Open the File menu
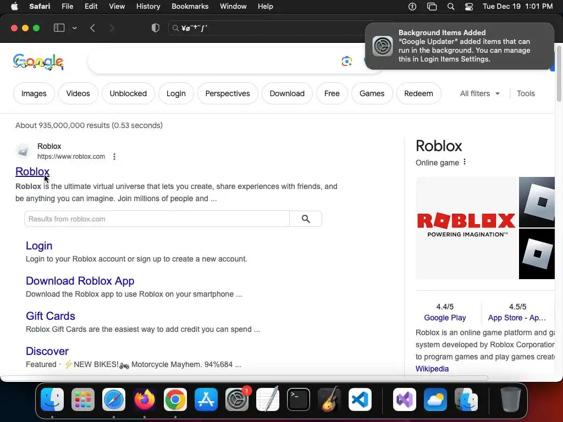This screenshot has height=422, width=563. click(67, 7)
